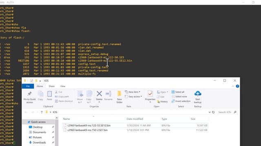The height and width of the screenshot is (146, 261).
Task: Click Pin to Quick access icon
Action: 29,94
